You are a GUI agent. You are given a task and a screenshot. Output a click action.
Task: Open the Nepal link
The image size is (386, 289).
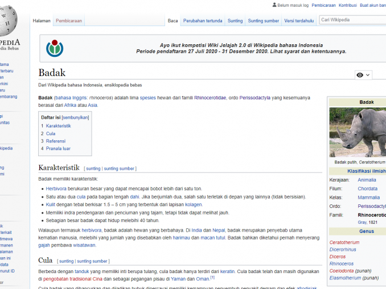[x=219, y=231]
